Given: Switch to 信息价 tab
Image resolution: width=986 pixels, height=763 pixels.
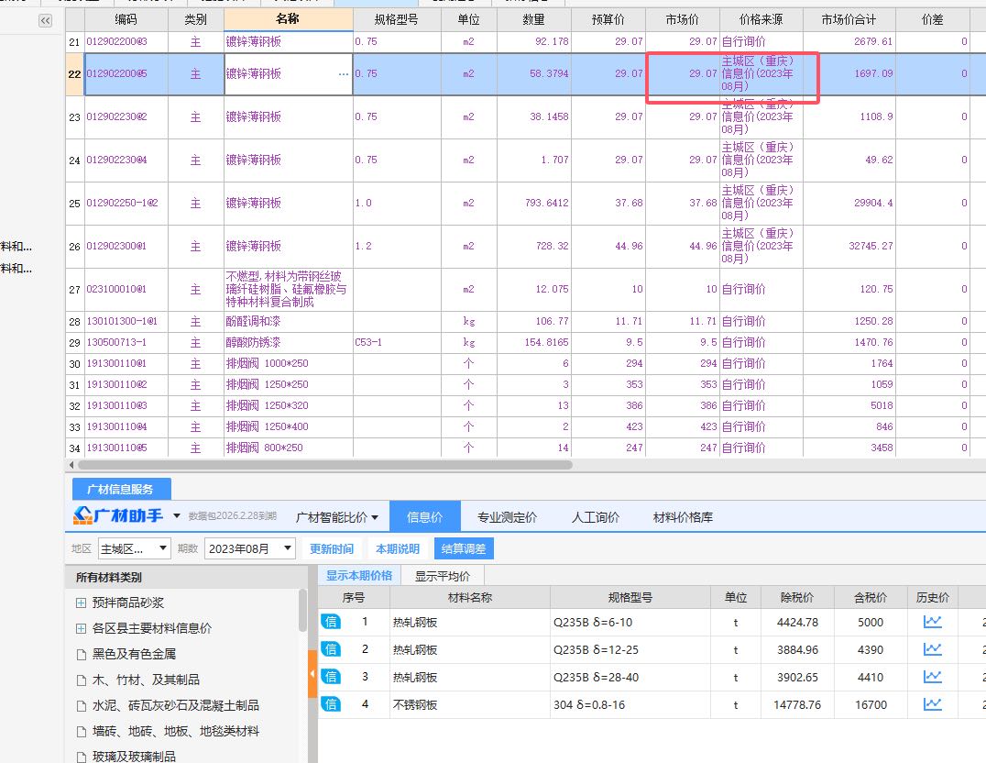Looking at the screenshot, I should (x=424, y=517).
